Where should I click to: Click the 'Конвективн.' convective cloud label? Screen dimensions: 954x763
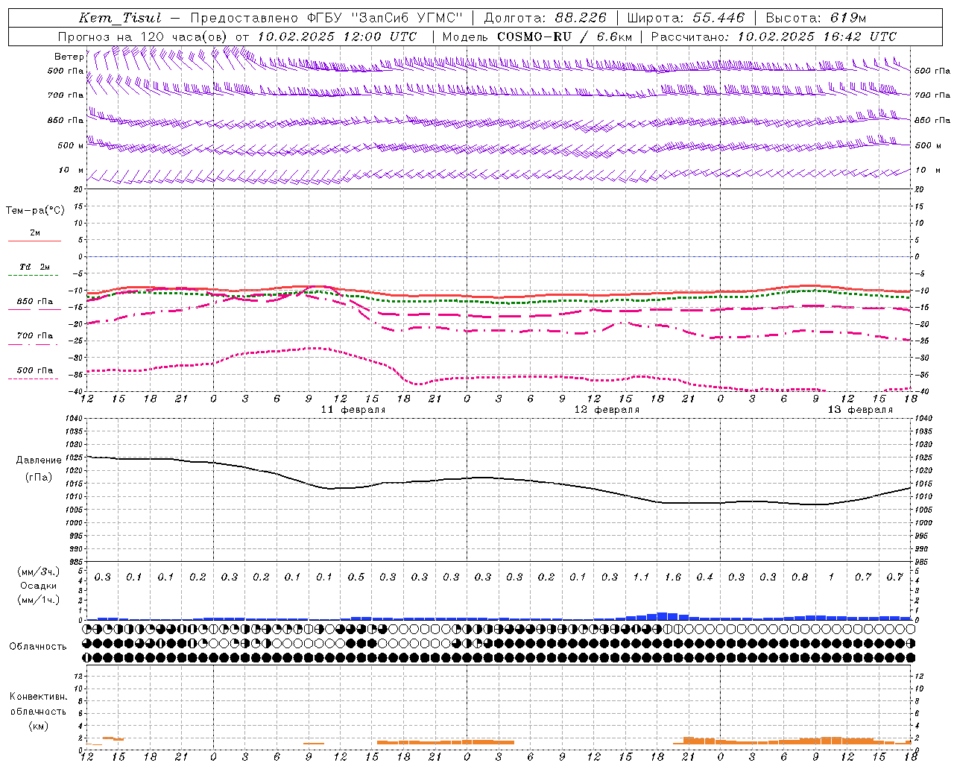39,697
